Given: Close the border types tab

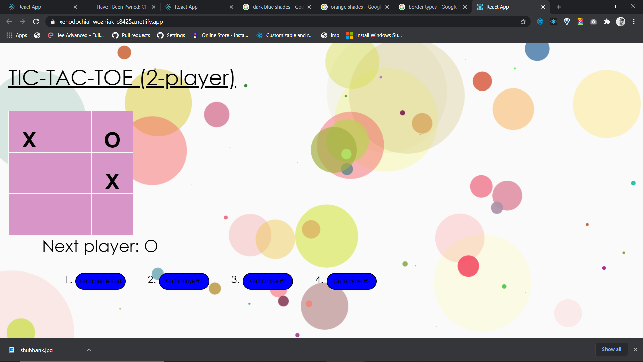Looking at the screenshot, I should [x=465, y=7].
